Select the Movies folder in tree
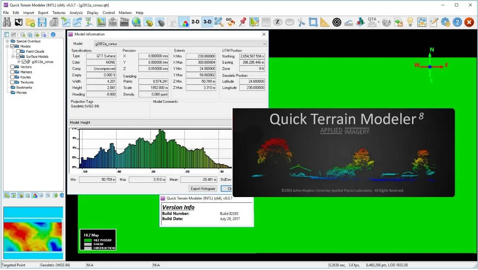The width and height of the screenshot is (478, 270). 21,92
